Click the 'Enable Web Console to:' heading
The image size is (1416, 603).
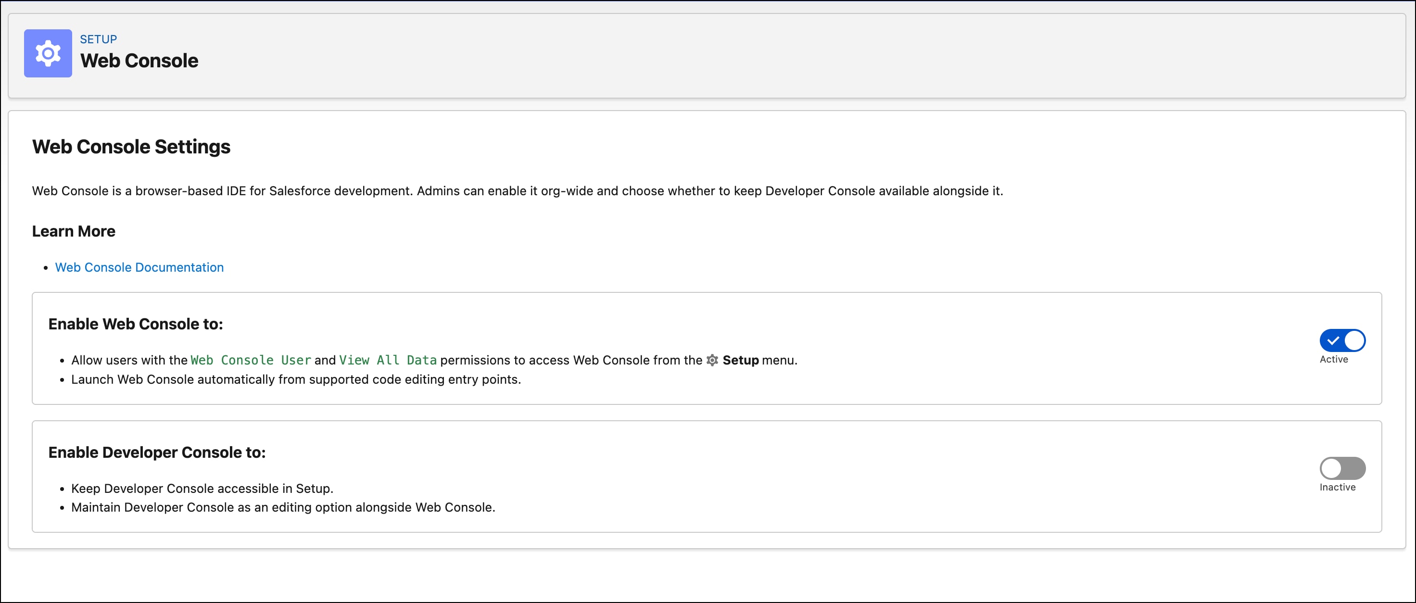pos(136,324)
